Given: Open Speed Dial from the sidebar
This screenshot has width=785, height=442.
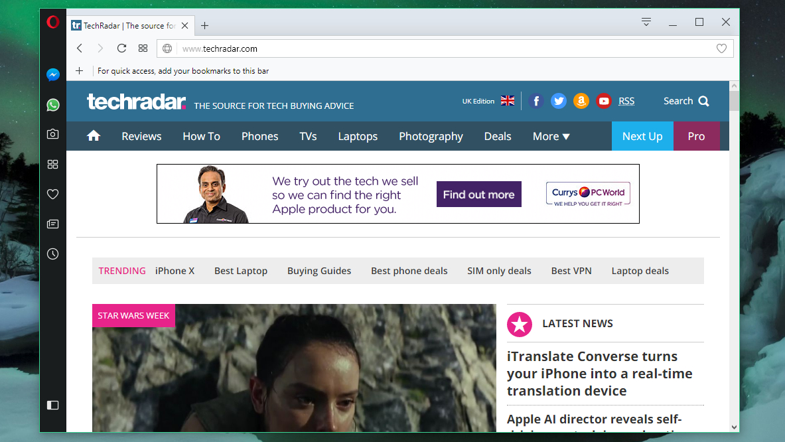Looking at the screenshot, I should [x=52, y=164].
